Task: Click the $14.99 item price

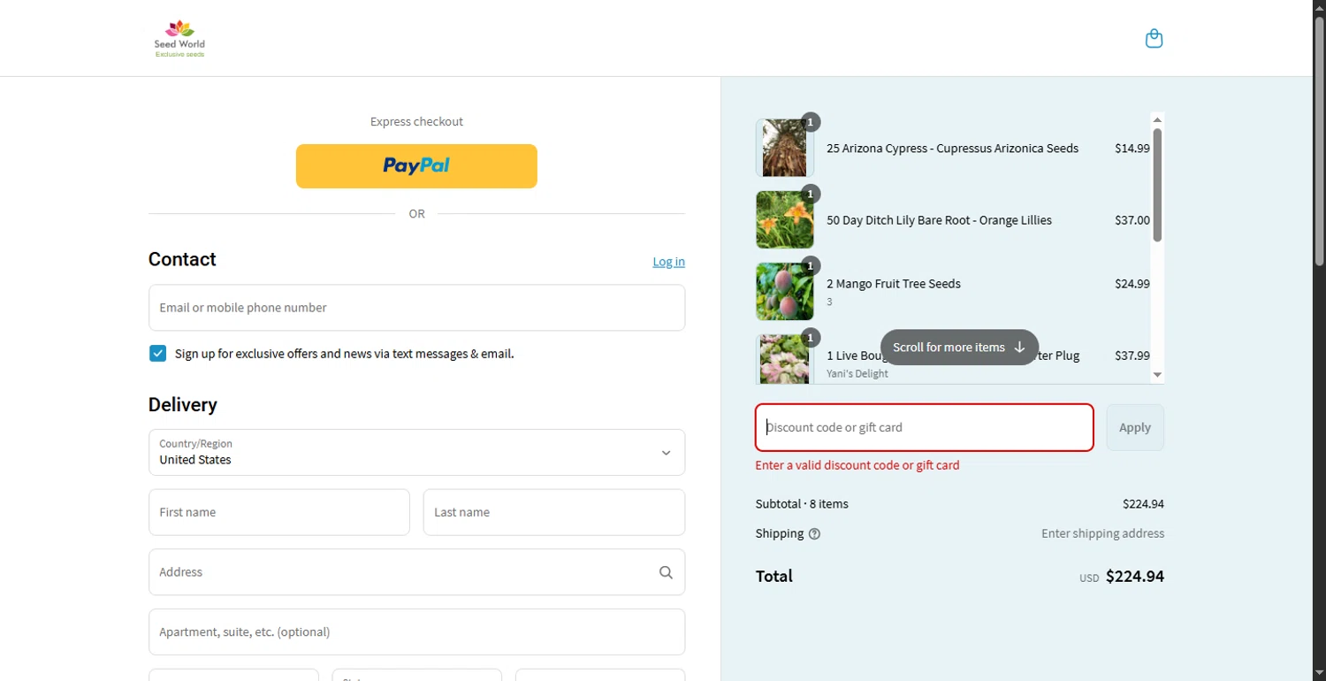Action: (1132, 149)
